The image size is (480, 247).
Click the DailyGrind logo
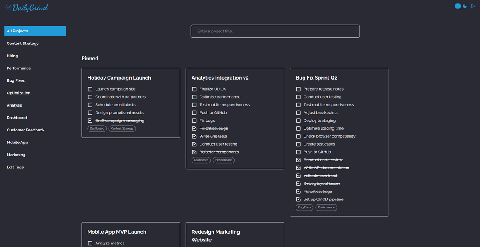(27, 8)
